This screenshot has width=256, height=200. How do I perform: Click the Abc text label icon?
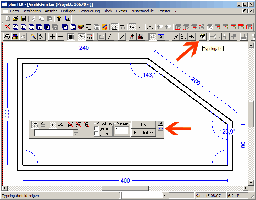pyautogui.click(x=192, y=37)
